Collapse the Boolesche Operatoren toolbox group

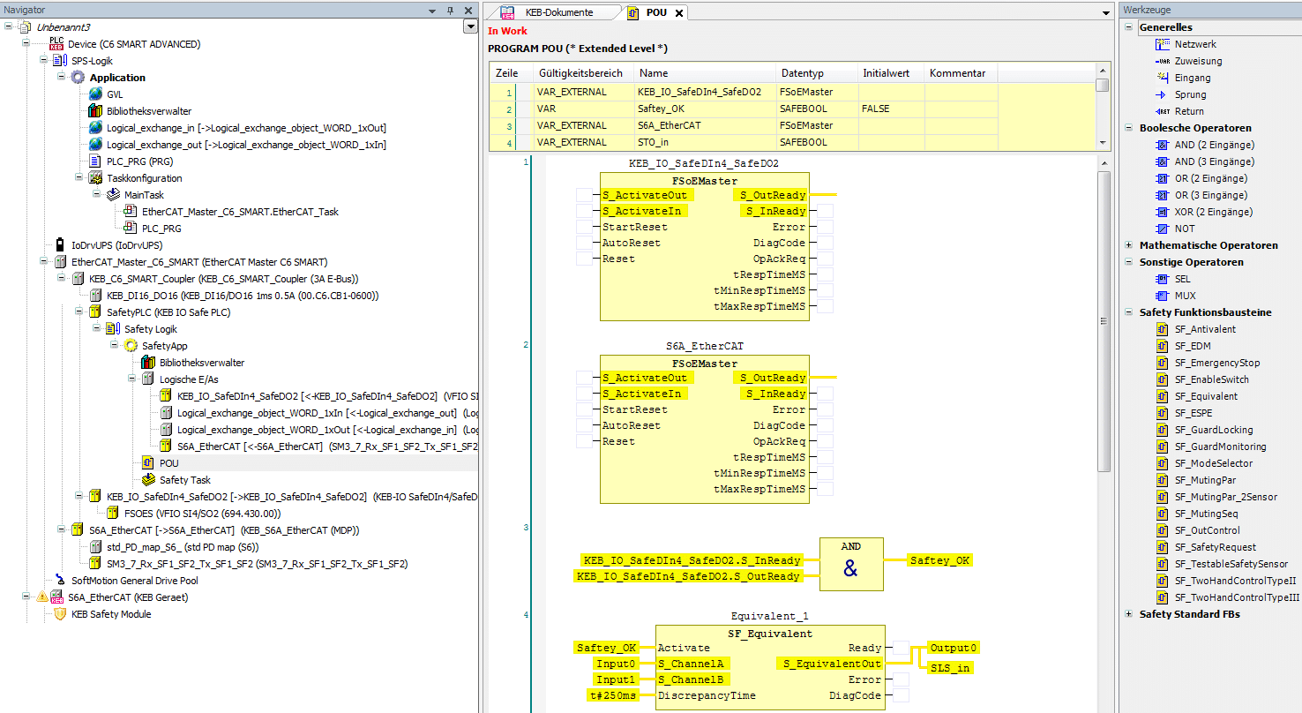pyautogui.click(x=1130, y=128)
